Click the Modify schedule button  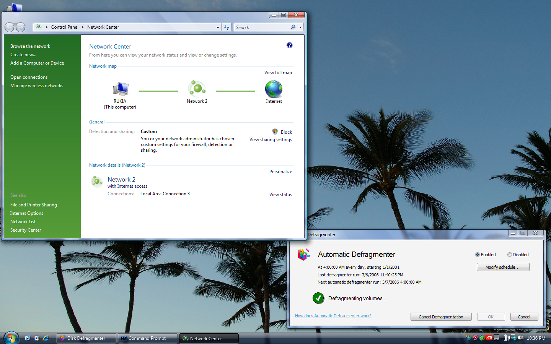click(x=503, y=267)
